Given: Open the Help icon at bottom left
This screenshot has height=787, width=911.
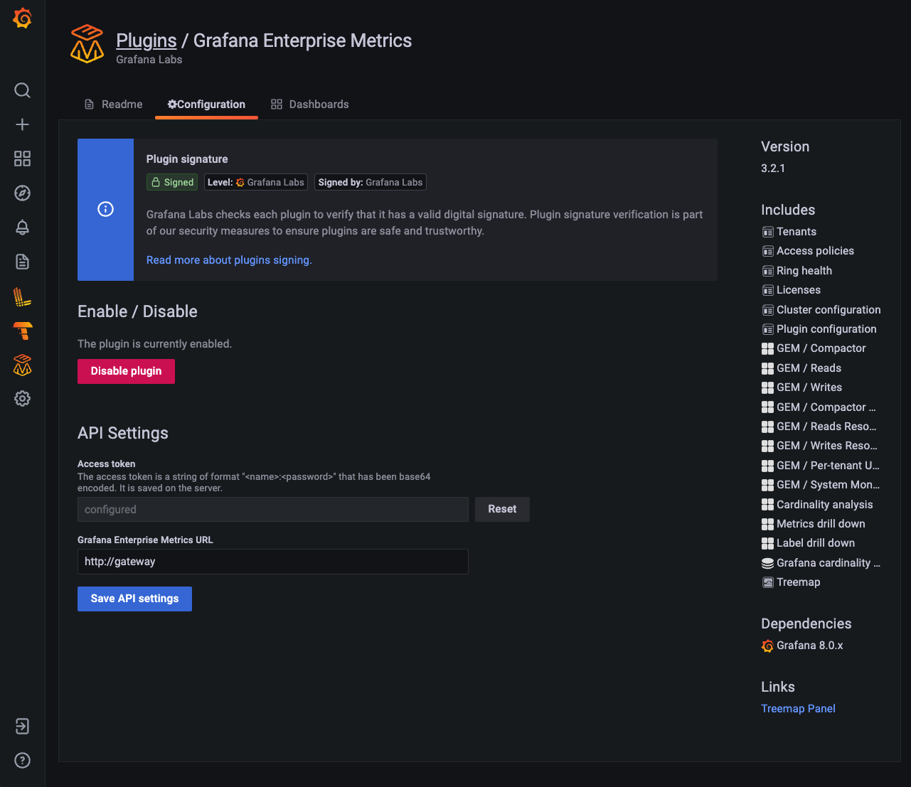Looking at the screenshot, I should [x=22, y=760].
